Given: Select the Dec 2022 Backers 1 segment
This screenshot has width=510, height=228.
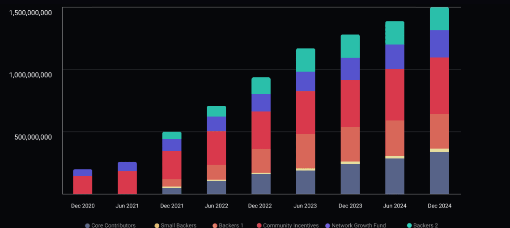Looking at the screenshot, I should (261, 161).
